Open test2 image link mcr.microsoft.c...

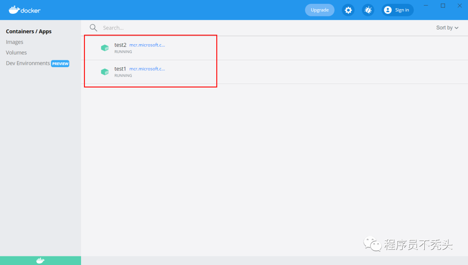pyautogui.click(x=147, y=45)
